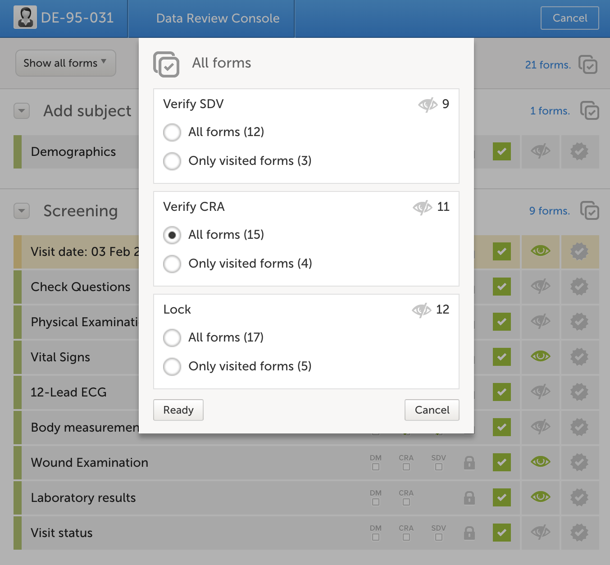Click the batch review icon in Screening row

[589, 211]
